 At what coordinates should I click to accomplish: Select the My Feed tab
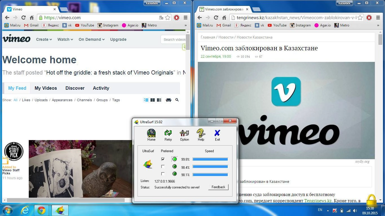click(x=17, y=88)
